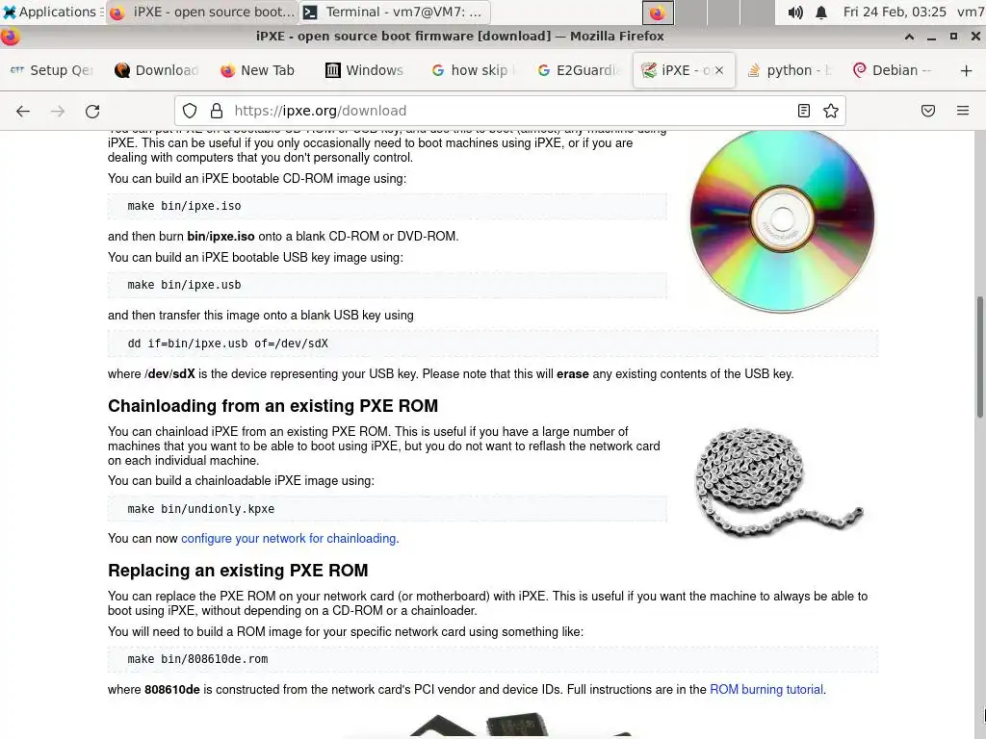
Task: Click 'Replacing an existing PXE ROM' heading
Action: point(238,571)
